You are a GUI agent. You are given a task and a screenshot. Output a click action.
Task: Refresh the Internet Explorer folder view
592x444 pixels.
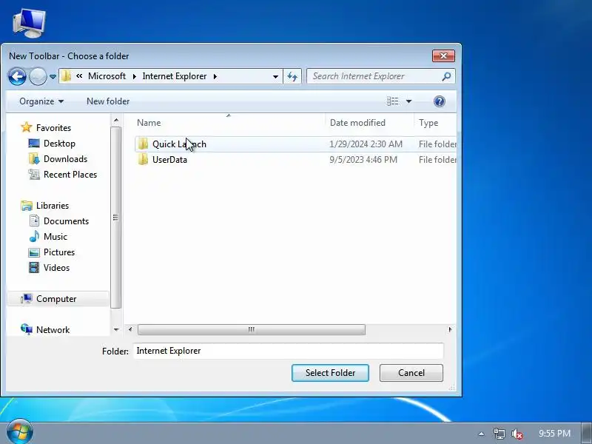tap(292, 76)
